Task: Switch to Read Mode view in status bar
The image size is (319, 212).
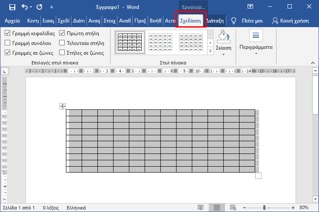Action: coord(201,207)
